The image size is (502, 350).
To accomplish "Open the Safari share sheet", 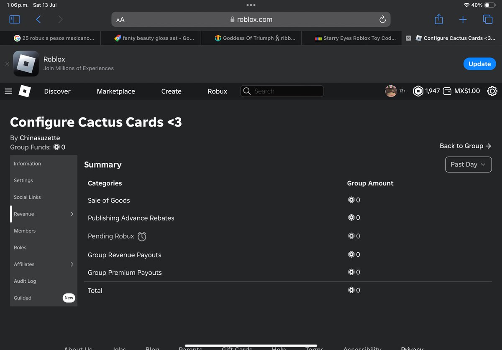I will [x=438, y=19].
